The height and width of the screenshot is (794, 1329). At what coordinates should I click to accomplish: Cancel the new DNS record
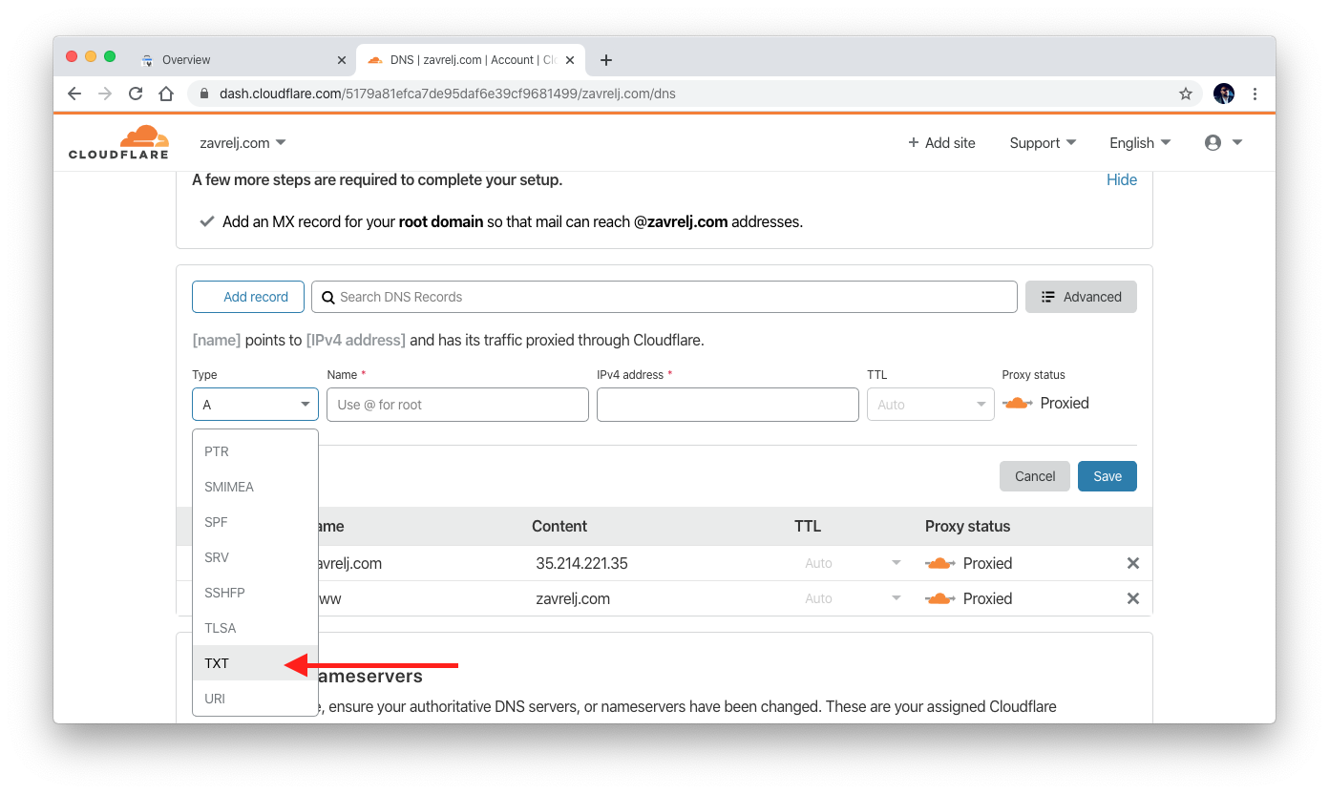click(x=1035, y=476)
